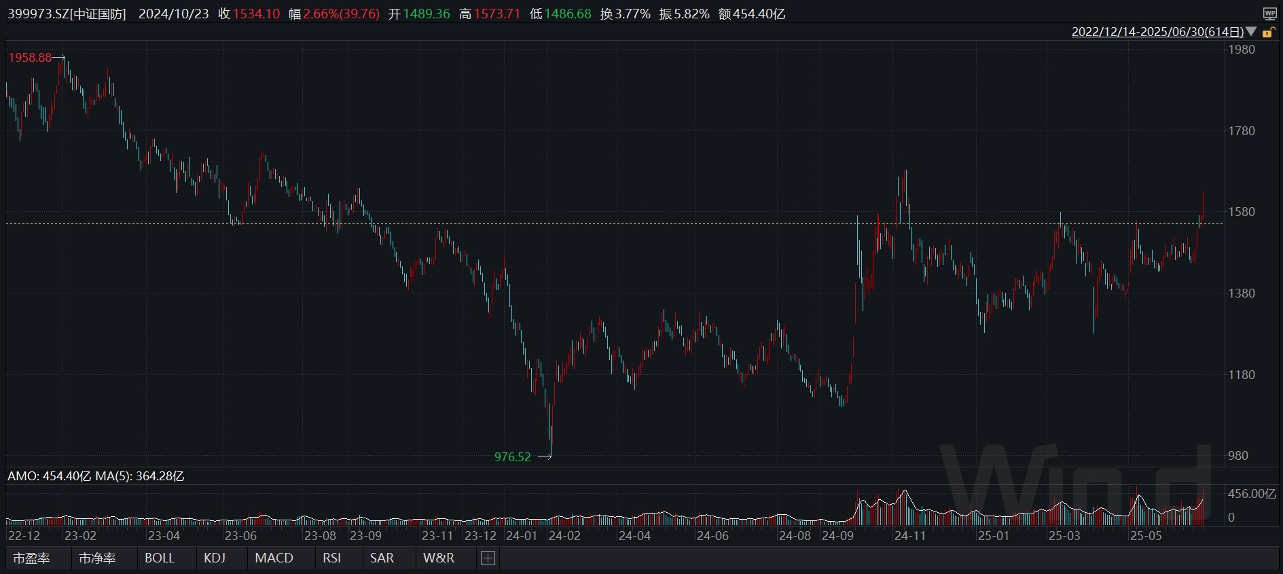Click the low value 1486.68
This screenshot has height=574, width=1283.
(568, 14)
